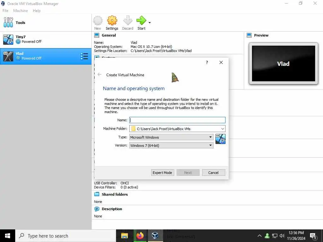This screenshot has height=242, width=323.
Task: Open the Version dropdown
Action: (x=171, y=146)
